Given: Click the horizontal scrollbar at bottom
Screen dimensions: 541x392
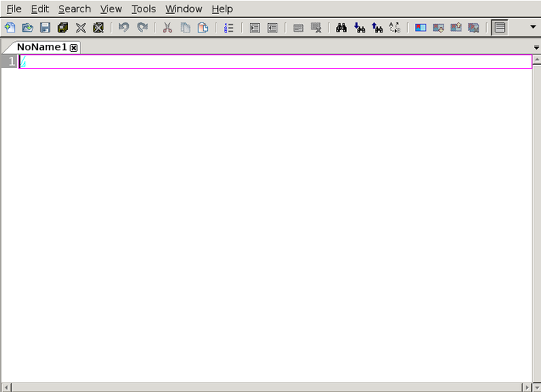Looking at the screenshot, I should 267,387.
